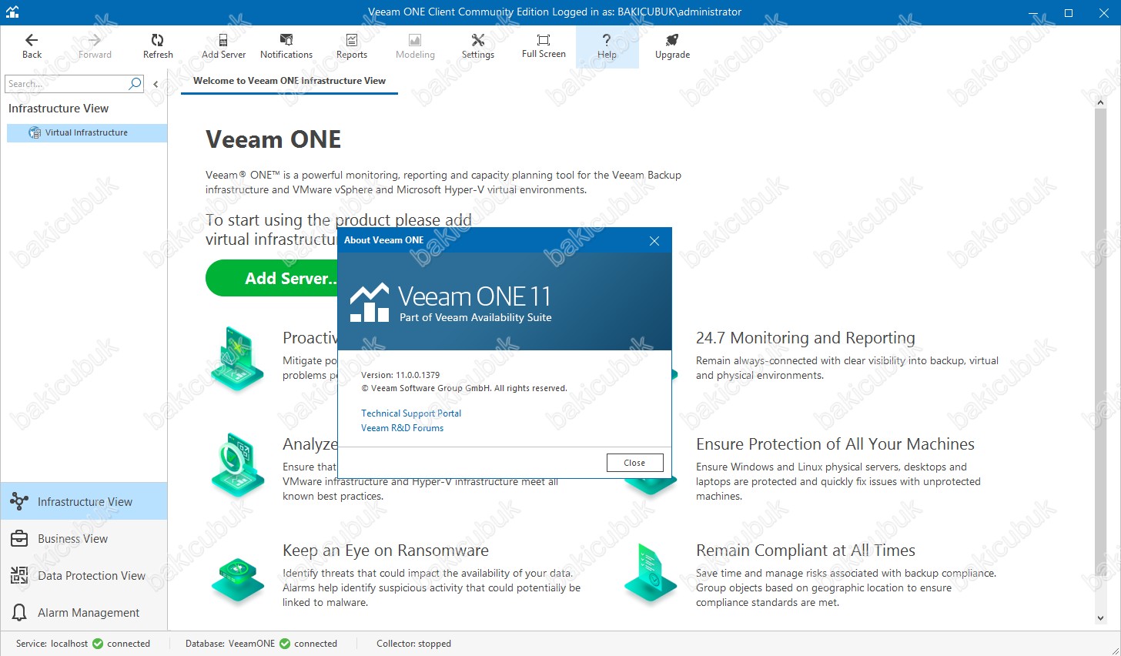Viewport: 1121px width, 656px height.
Task: Open Add Server from the toolbar
Action: (223, 46)
